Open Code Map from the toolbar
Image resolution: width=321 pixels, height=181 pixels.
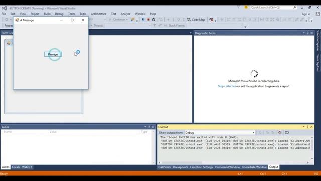coord(196,20)
